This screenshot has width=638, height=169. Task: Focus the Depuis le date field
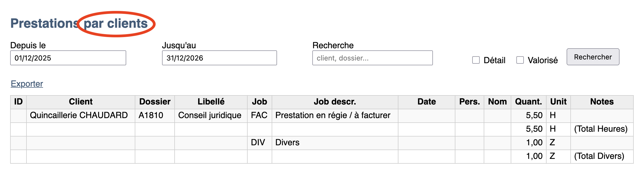click(68, 58)
